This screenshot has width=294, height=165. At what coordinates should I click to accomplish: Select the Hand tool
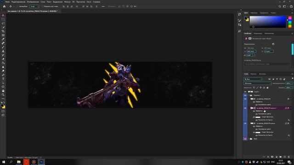[3, 91]
